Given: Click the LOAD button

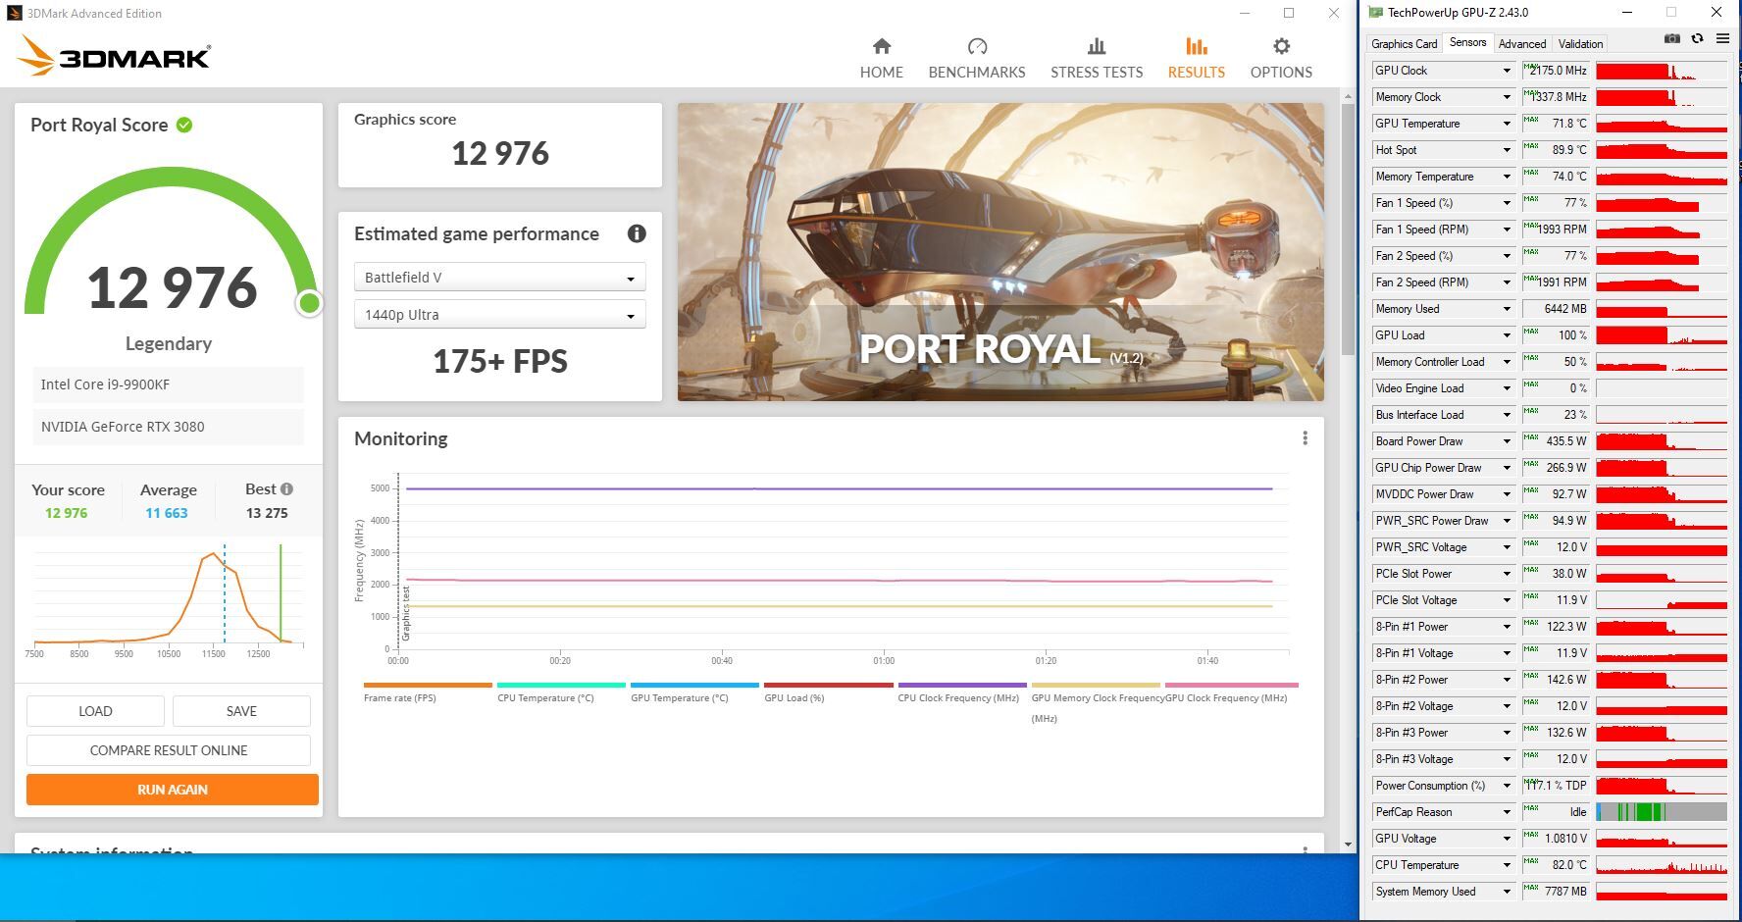Looking at the screenshot, I should pyautogui.click(x=95, y=711).
